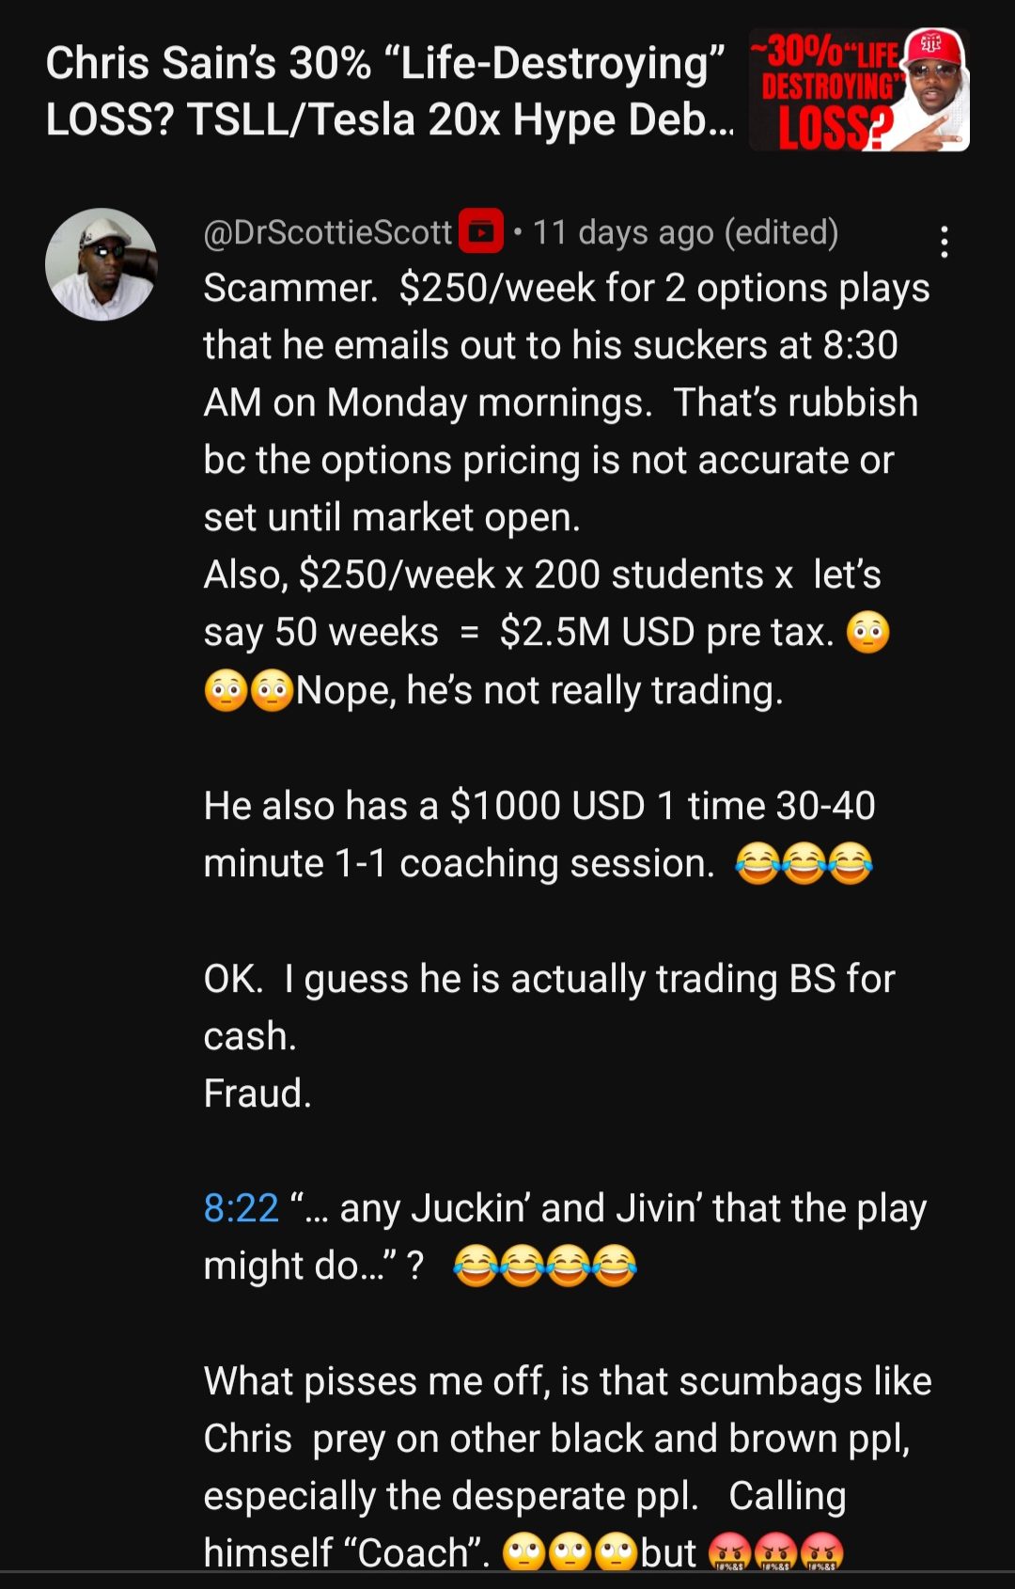1015x1589 pixels.
Task: Open the '30% Life Destroying Loss' video thumbnail
Action: coord(859,89)
